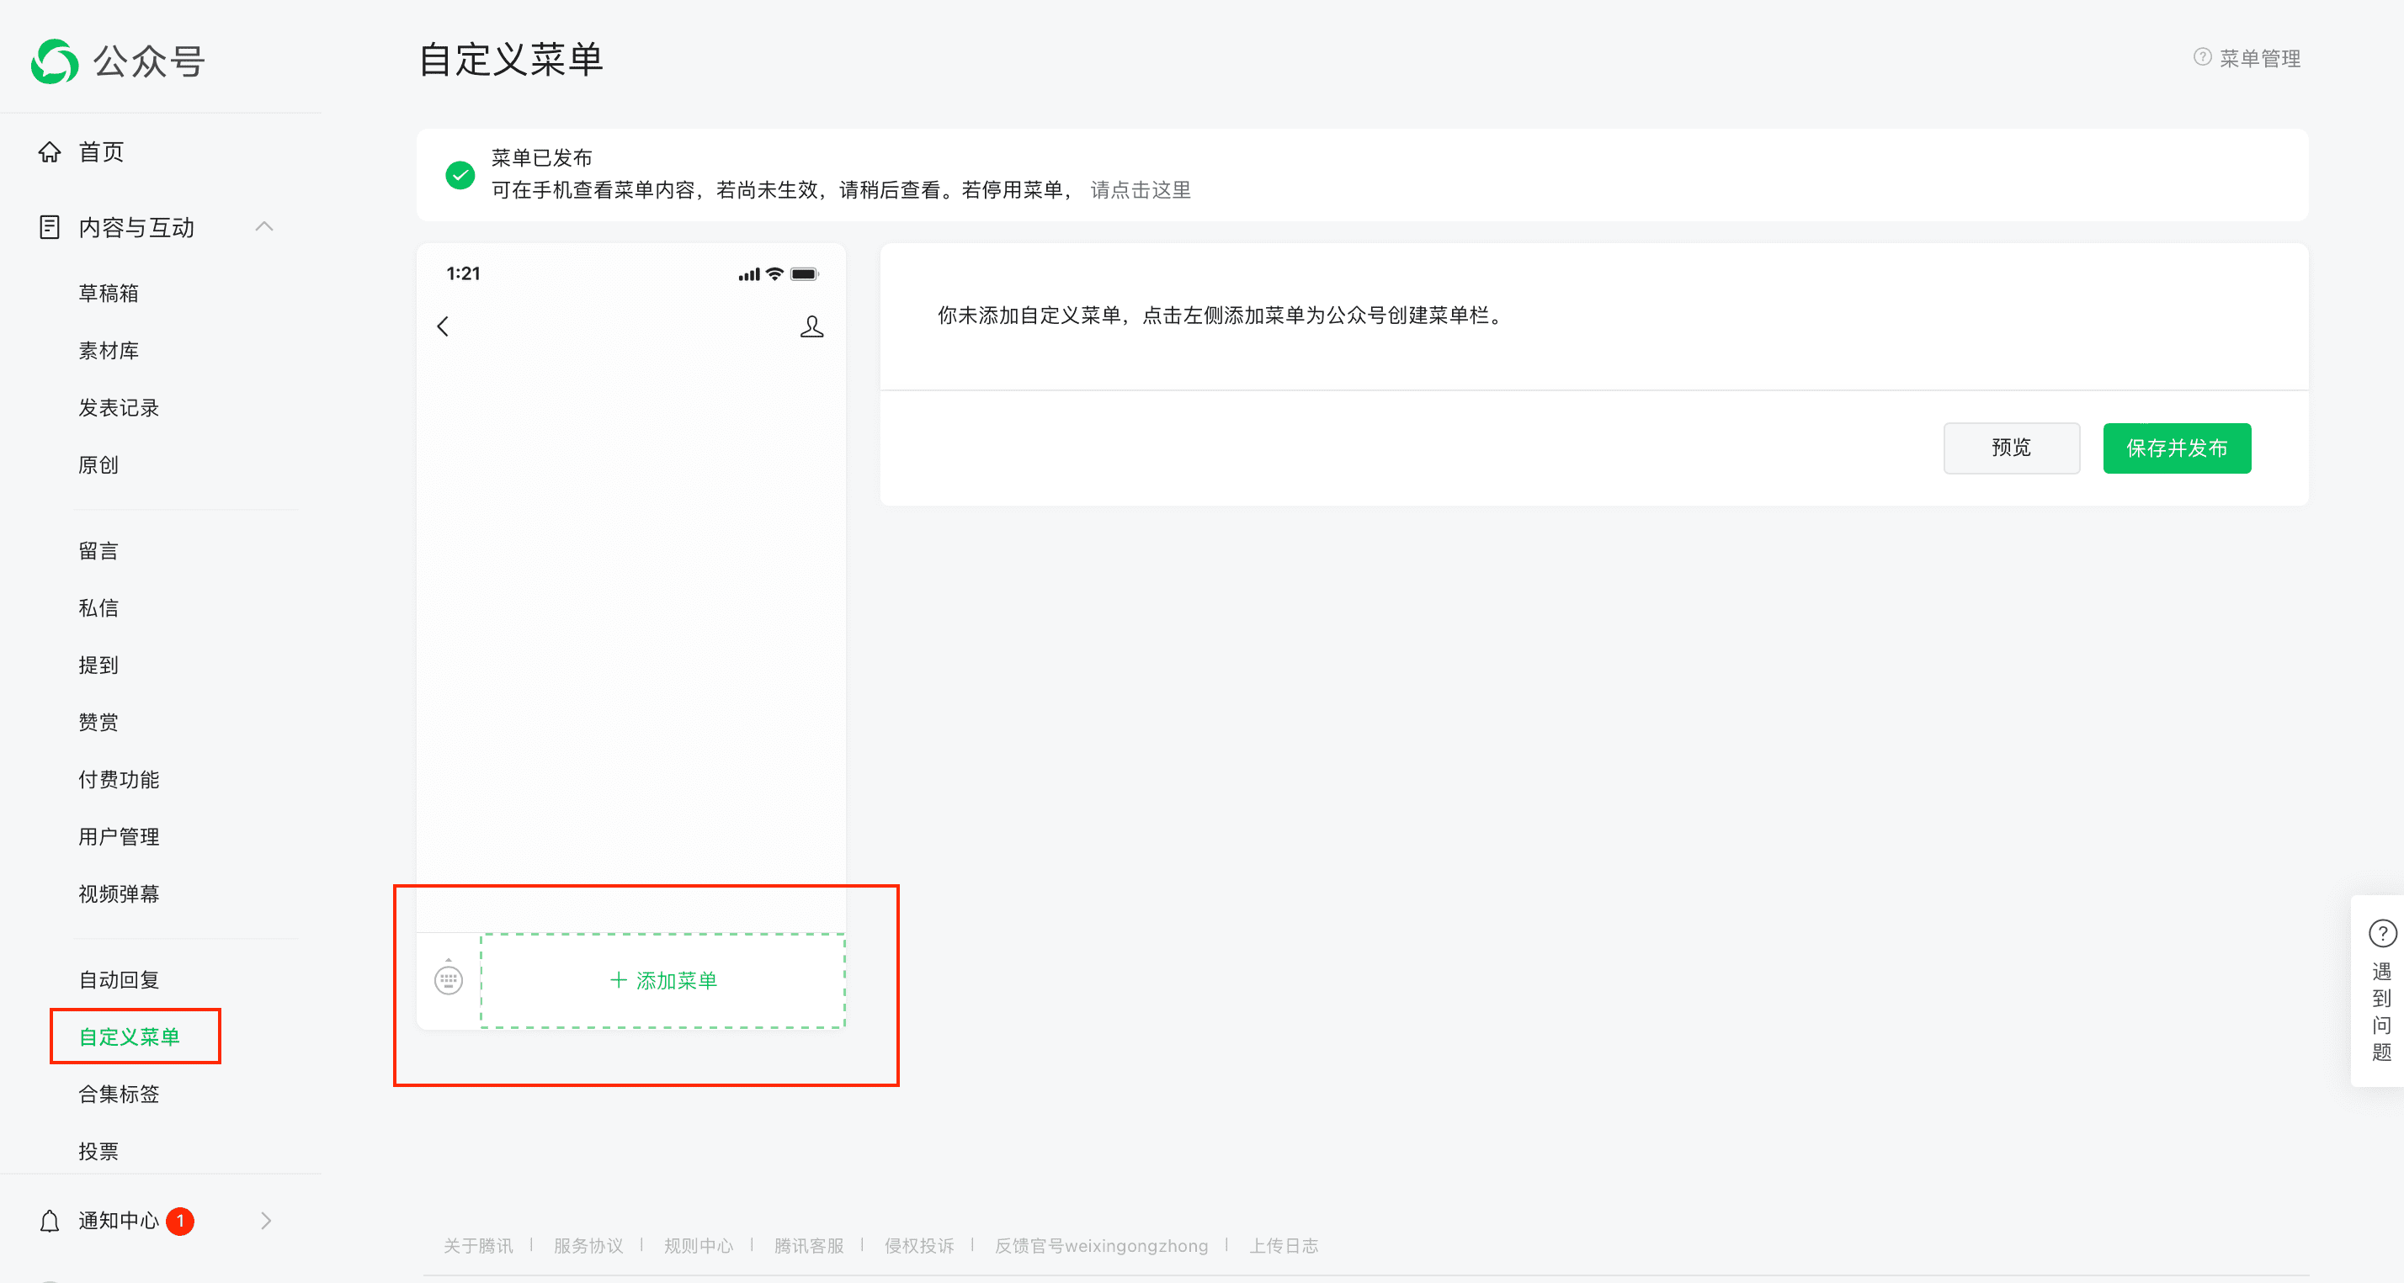Image resolution: width=2404 pixels, height=1283 pixels.
Task: Expand 通知中心 arrow chevron
Action: click(266, 1221)
